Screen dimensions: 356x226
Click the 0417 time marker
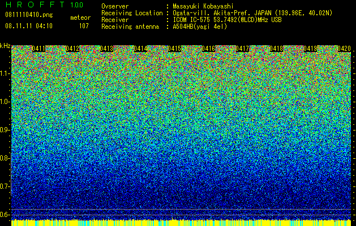coord(242,49)
